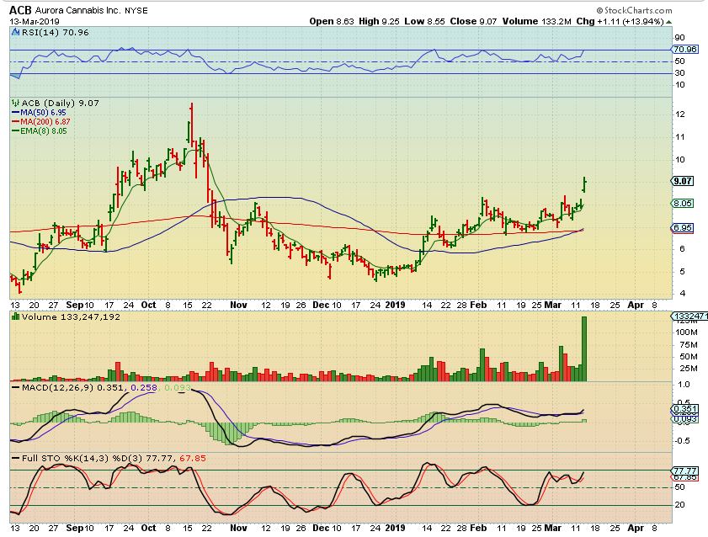This screenshot has width=708, height=537.
Task: Click the Oct label on the price panel date axis
Action: (x=148, y=305)
